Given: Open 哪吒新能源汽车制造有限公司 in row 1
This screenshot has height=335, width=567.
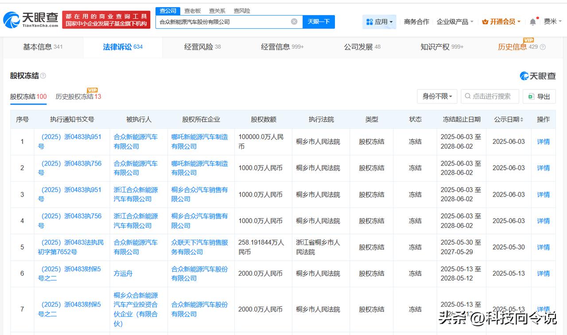Looking at the screenshot, I should click(200, 142).
